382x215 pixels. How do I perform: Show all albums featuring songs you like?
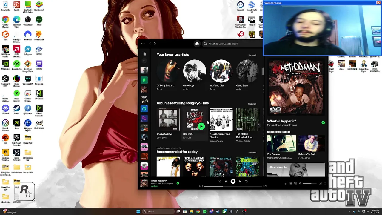click(252, 104)
